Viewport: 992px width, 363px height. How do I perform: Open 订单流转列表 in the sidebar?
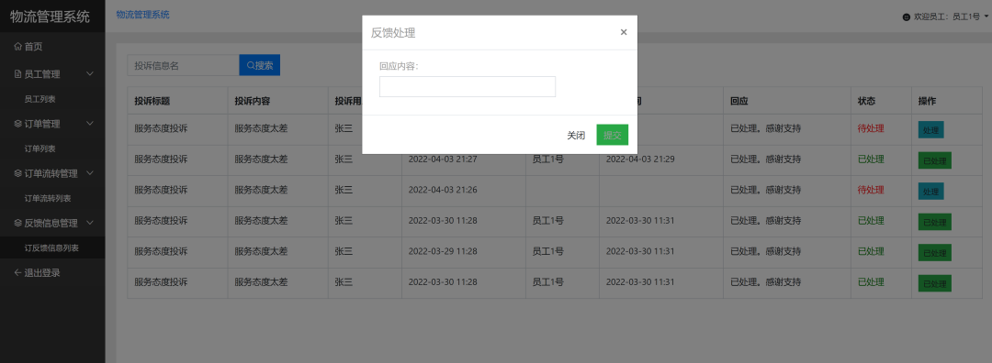48,198
